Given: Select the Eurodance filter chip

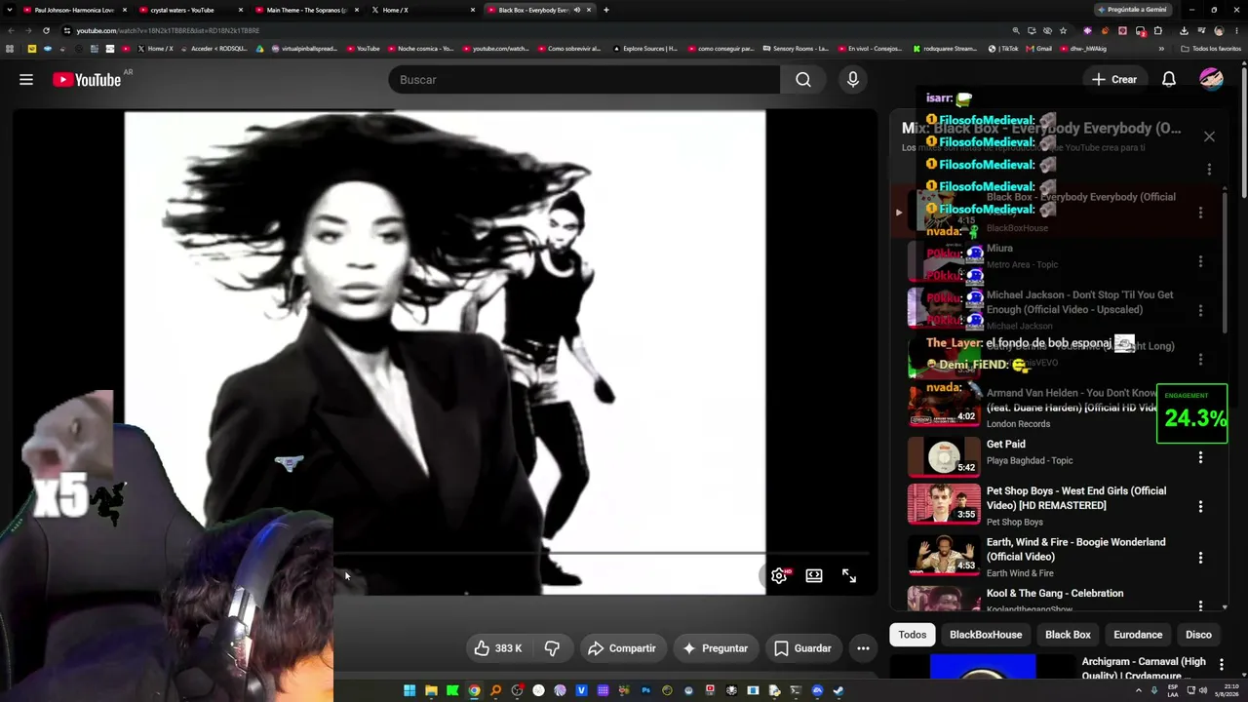Looking at the screenshot, I should click(x=1138, y=635).
